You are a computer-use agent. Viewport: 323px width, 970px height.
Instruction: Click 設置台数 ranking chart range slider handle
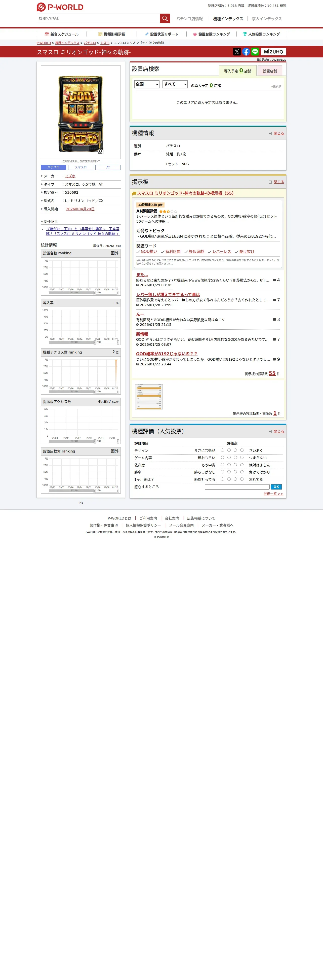coord(94,293)
